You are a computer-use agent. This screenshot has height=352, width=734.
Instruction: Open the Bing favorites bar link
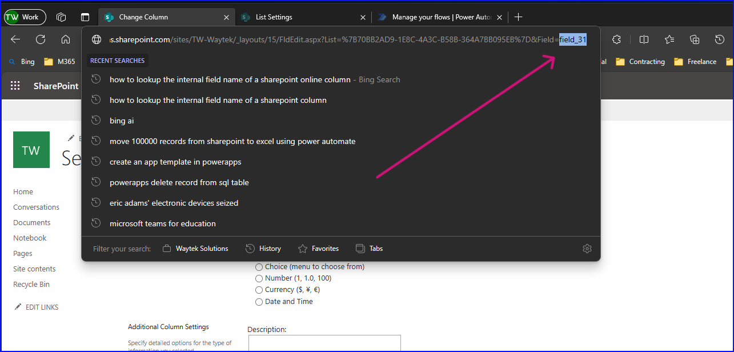pyautogui.click(x=21, y=62)
